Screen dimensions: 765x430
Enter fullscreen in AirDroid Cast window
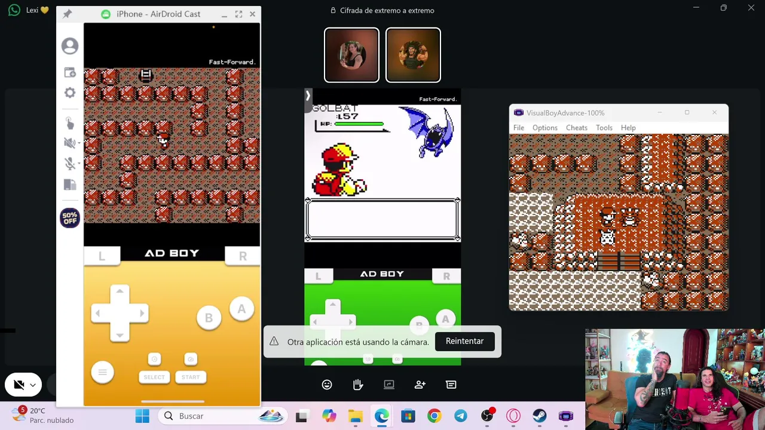pos(238,14)
